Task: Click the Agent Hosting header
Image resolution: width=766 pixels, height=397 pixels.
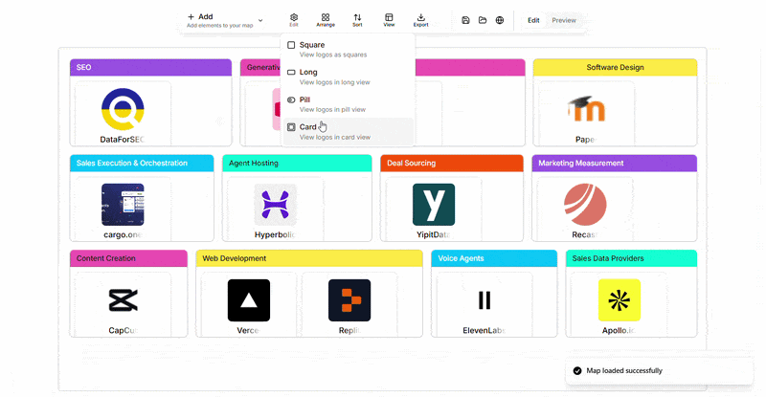Action: [x=297, y=163]
